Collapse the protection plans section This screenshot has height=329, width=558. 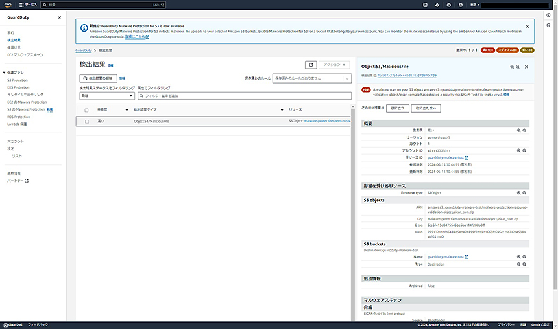(5, 73)
